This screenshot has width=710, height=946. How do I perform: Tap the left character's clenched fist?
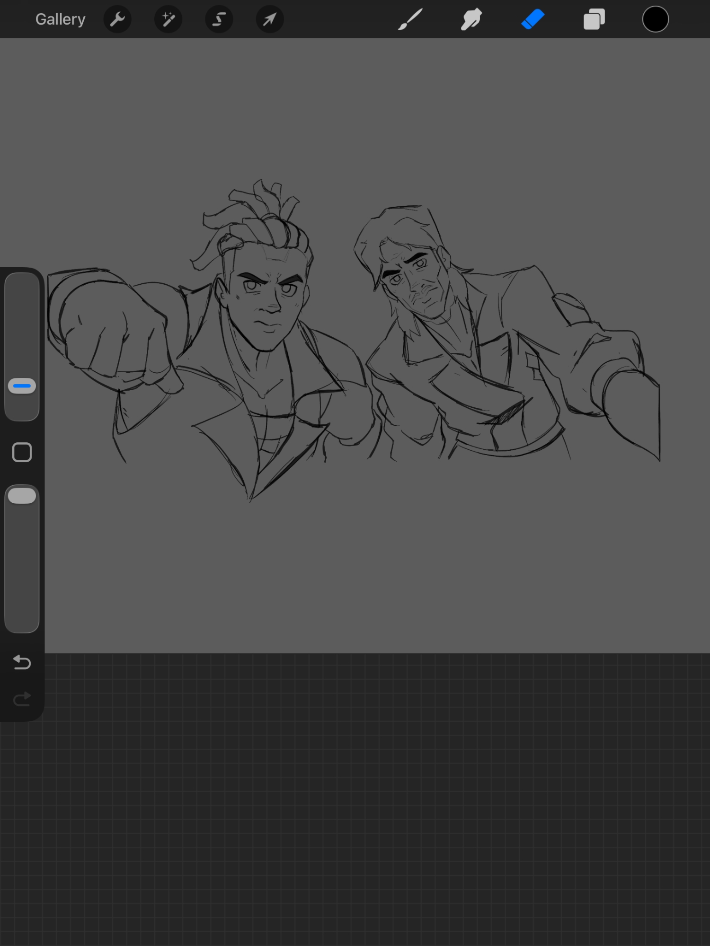point(109,331)
